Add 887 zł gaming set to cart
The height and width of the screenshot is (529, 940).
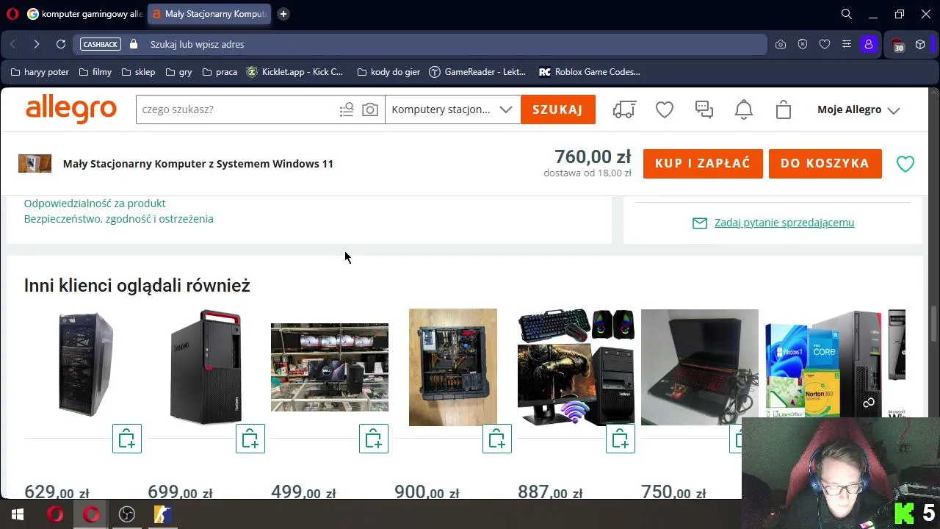(621, 439)
